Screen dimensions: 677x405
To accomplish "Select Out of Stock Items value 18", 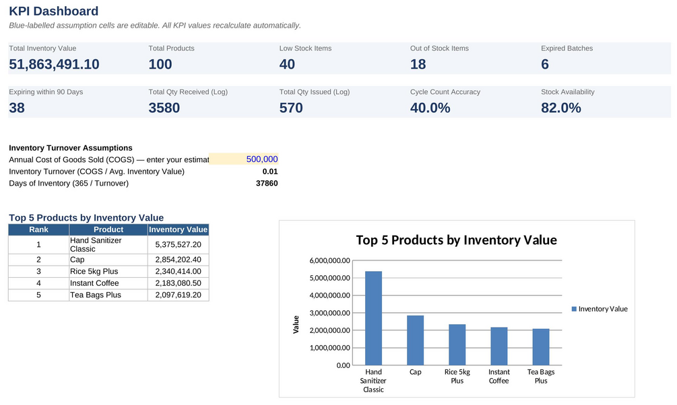I will point(418,65).
